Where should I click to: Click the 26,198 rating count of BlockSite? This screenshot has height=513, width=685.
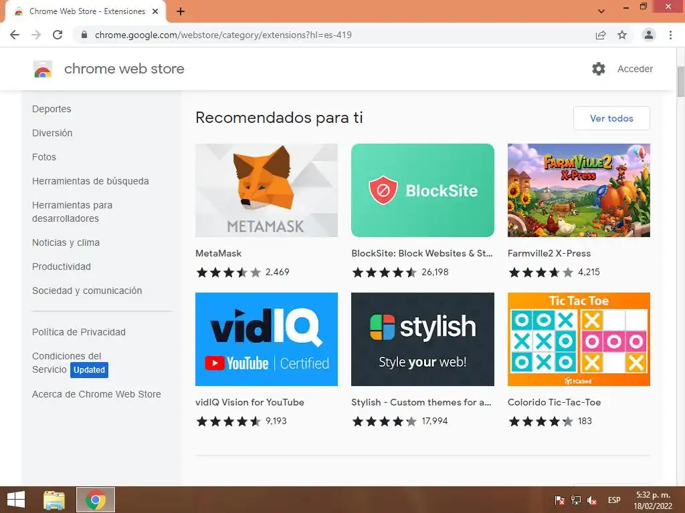coord(435,273)
